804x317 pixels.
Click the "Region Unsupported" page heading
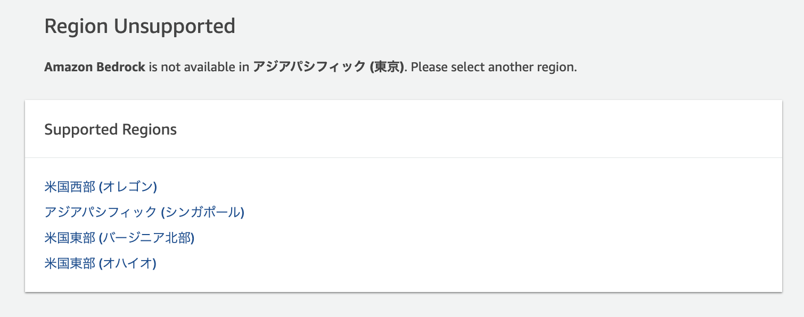click(140, 26)
